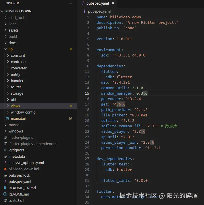Click the .flutter-plugins-dependencies file icon
Viewport: 204px width, 205px height.
(x=6, y=144)
